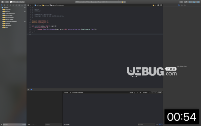Click the Run (play) button
The image size is (201, 126).
3,2
